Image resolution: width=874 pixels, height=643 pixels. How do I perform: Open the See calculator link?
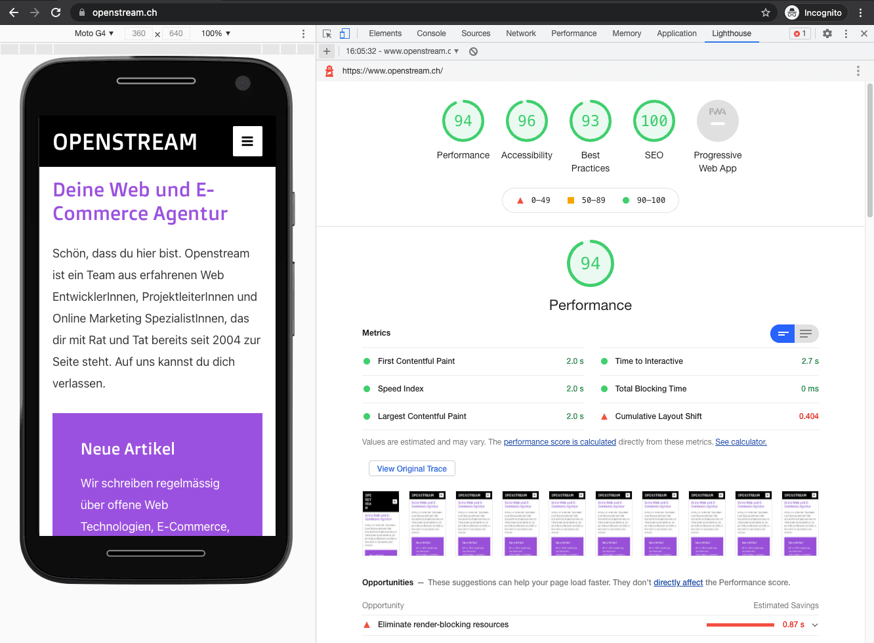click(741, 442)
